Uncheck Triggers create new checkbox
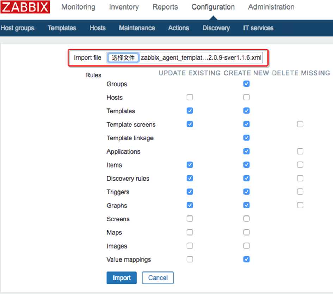 click(x=247, y=192)
